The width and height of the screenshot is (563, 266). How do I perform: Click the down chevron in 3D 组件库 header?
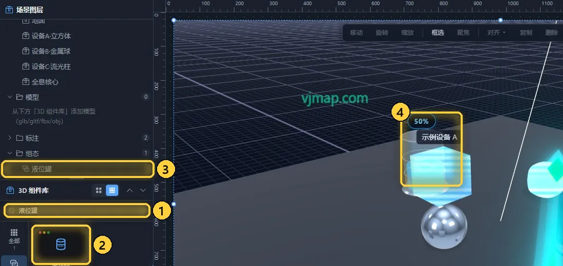[x=143, y=190]
